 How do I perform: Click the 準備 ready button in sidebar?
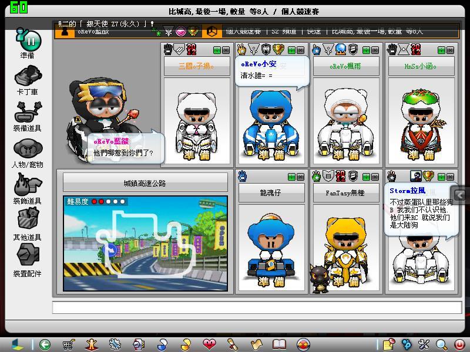point(28,43)
